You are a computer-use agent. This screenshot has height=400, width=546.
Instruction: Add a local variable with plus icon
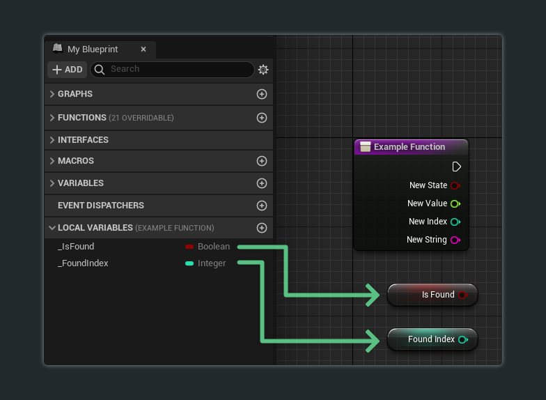point(262,228)
